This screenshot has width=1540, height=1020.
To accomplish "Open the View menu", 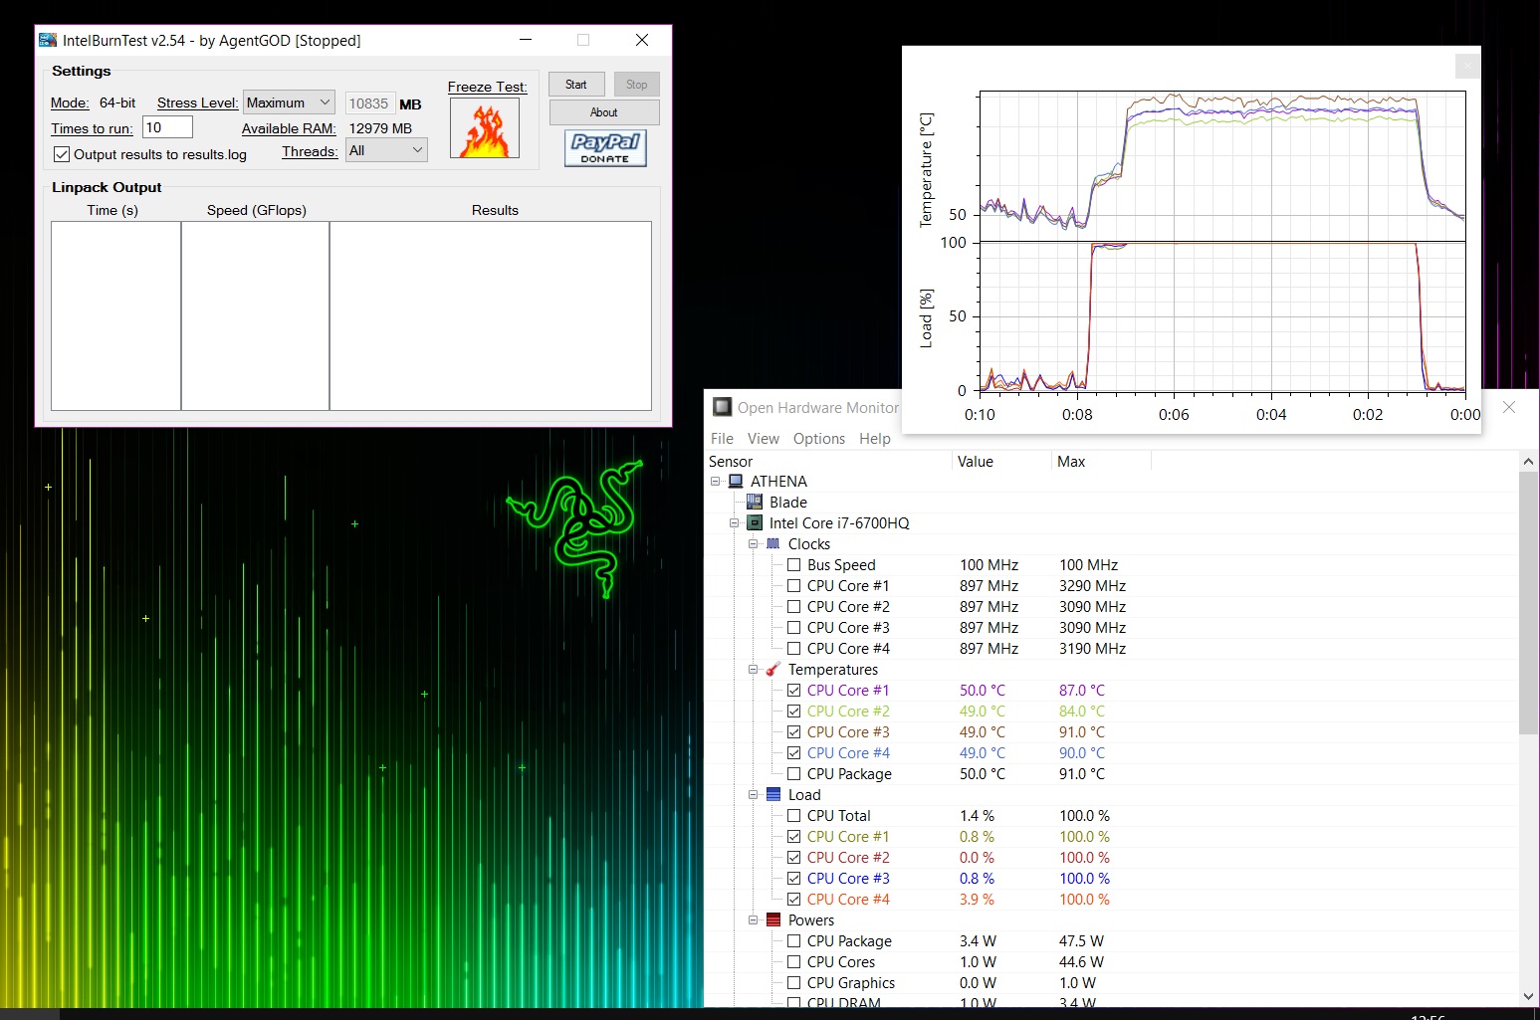I will tap(764, 439).
